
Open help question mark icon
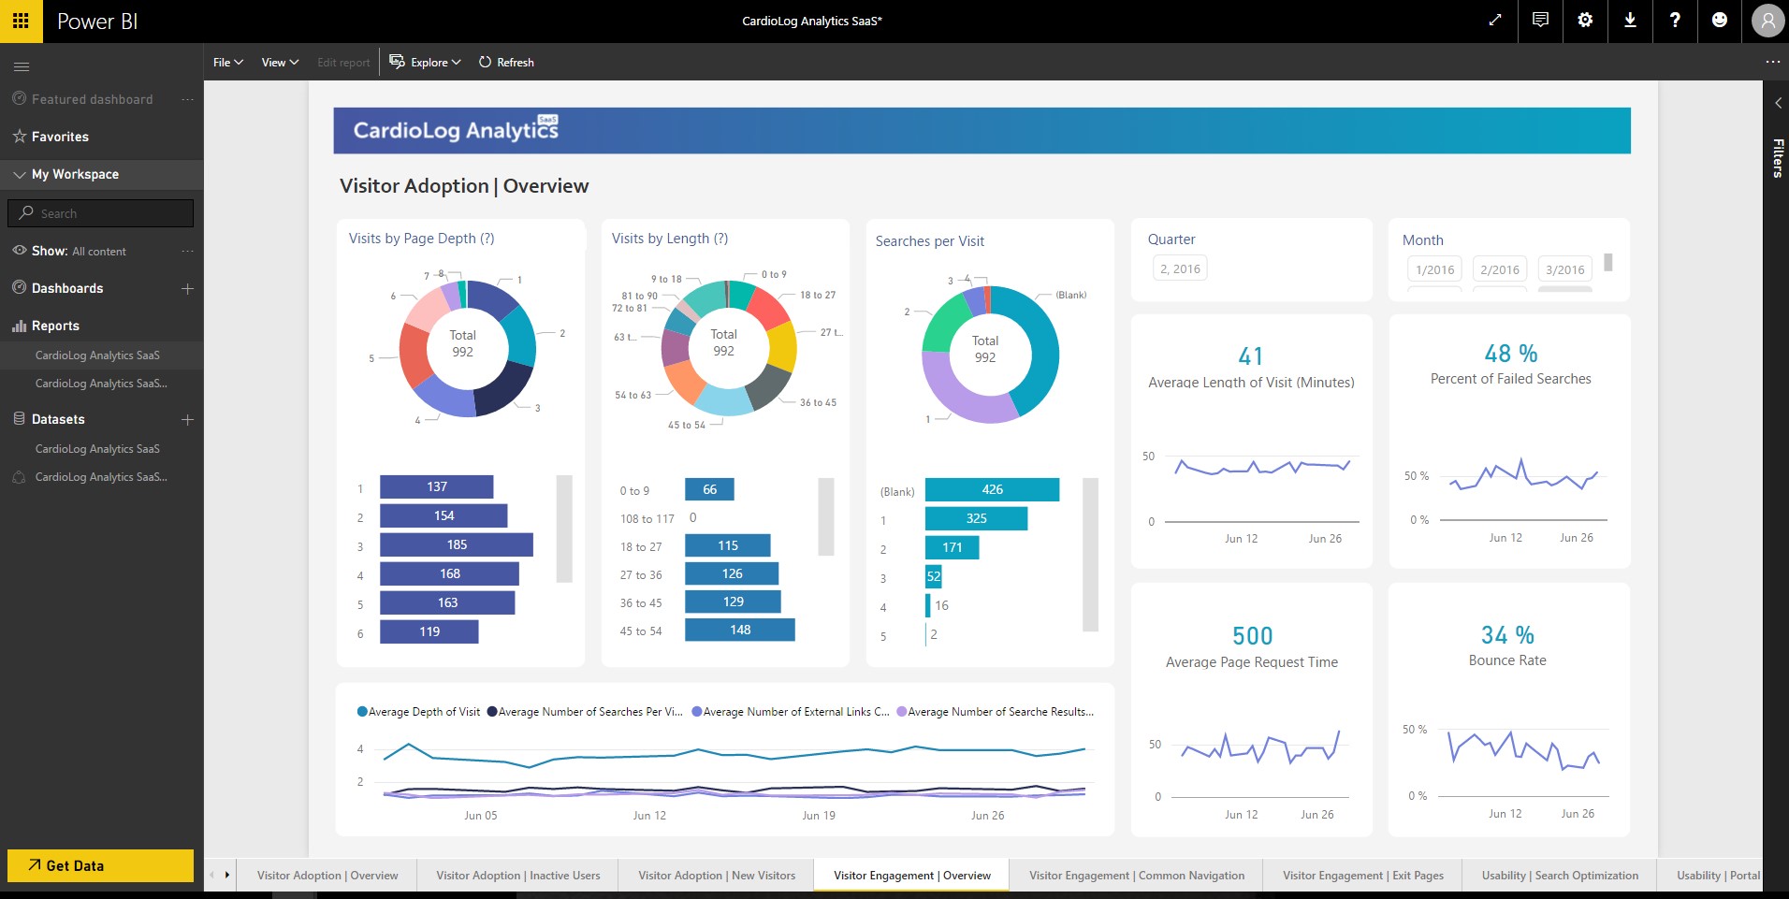pyautogui.click(x=1675, y=20)
